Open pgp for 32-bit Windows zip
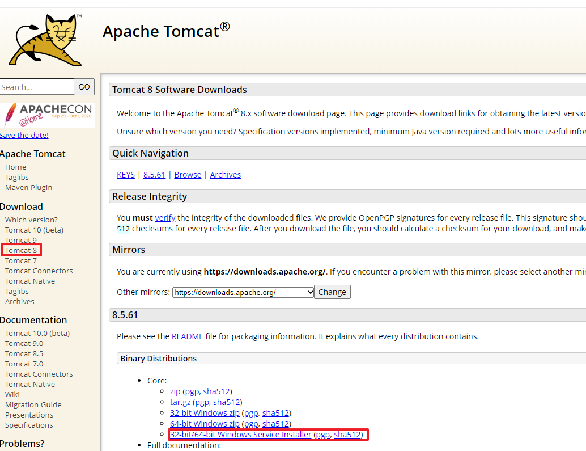Screen dimensions: 586x451 tap(251, 413)
